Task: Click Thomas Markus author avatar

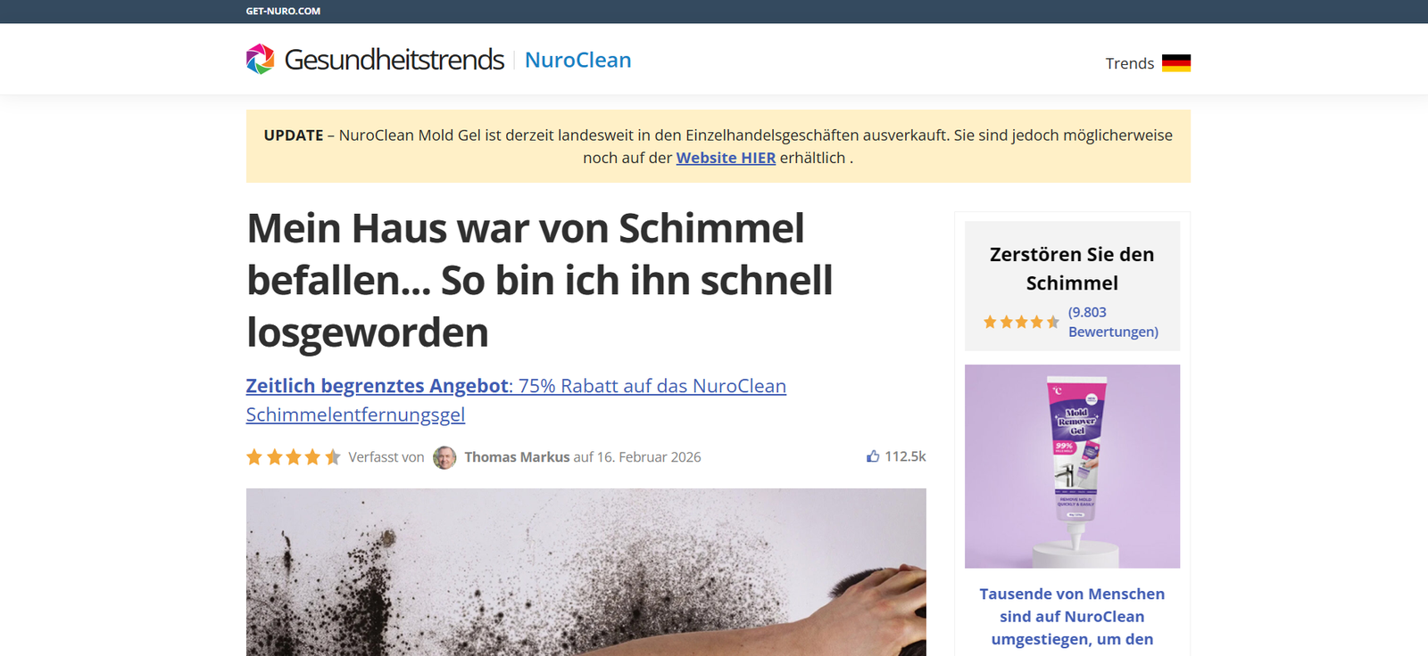Action: [x=444, y=457]
